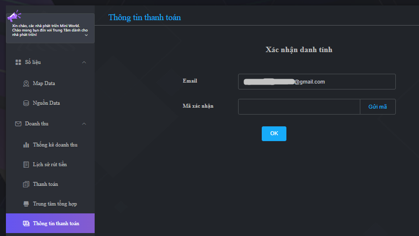Viewport: 419px width, 236px height.
Task: Expand the welcome announcement chevron
Action: coord(86,35)
